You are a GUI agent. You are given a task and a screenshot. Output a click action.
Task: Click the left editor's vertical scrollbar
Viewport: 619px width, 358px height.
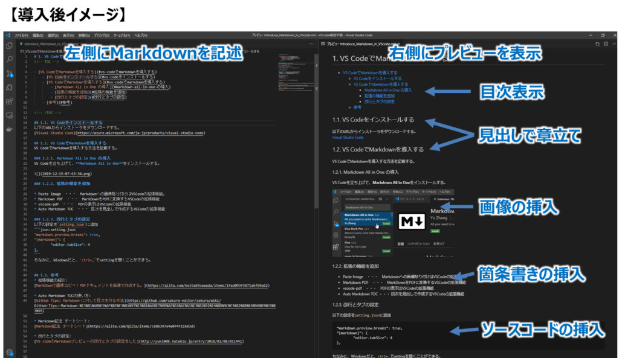click(316, 130)
